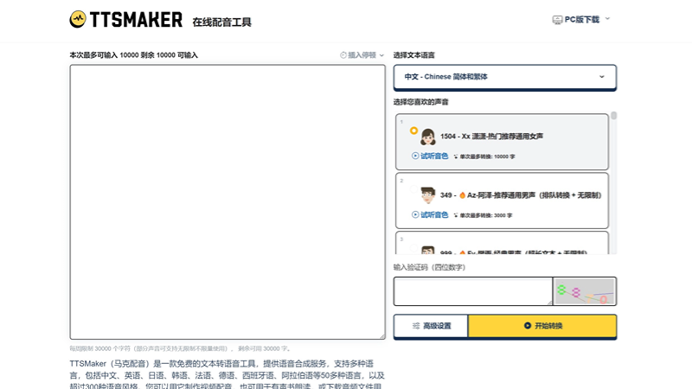
Task: Open the PC版下载 menu item
Action: (581, 19)
